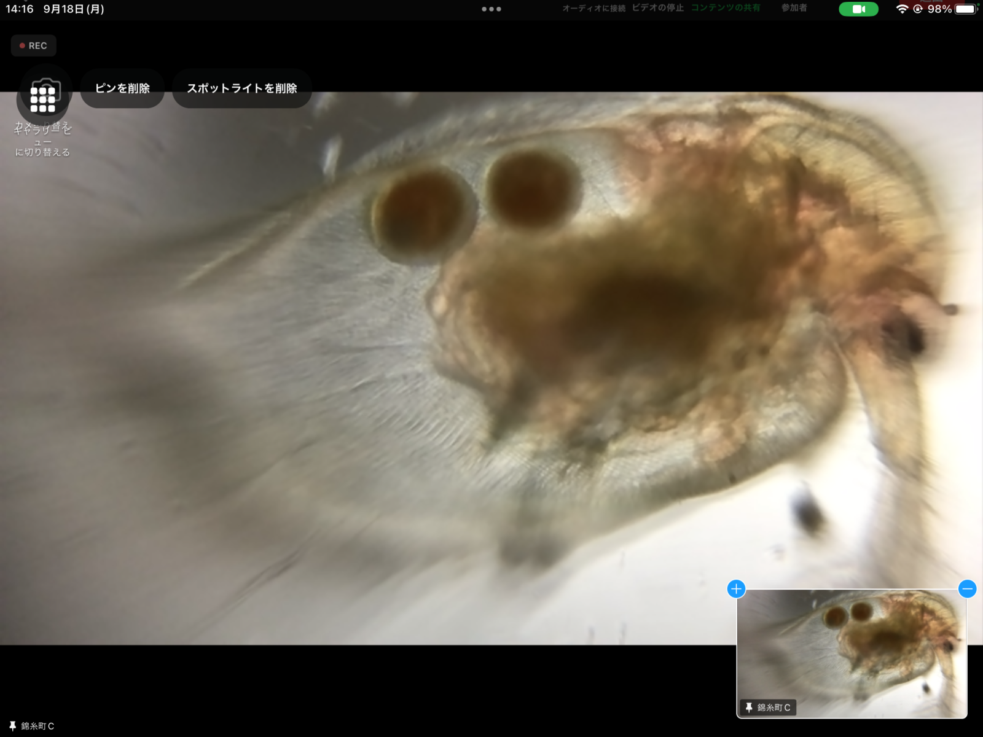Remove the pin with ピンを削除
The height and width of the screenshot is (737, 983).
click(122, 88)
